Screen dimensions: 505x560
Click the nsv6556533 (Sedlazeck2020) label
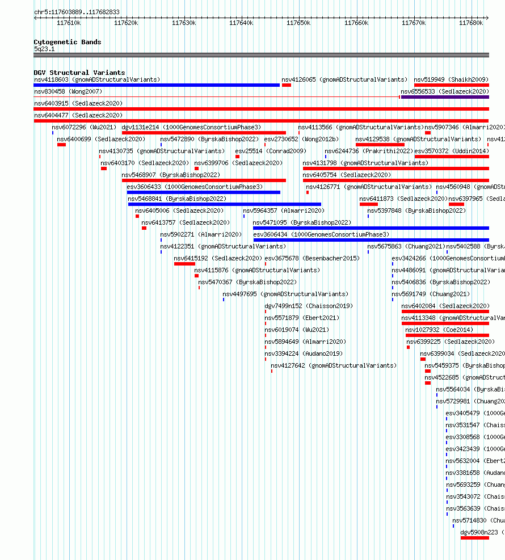point(445,91)
